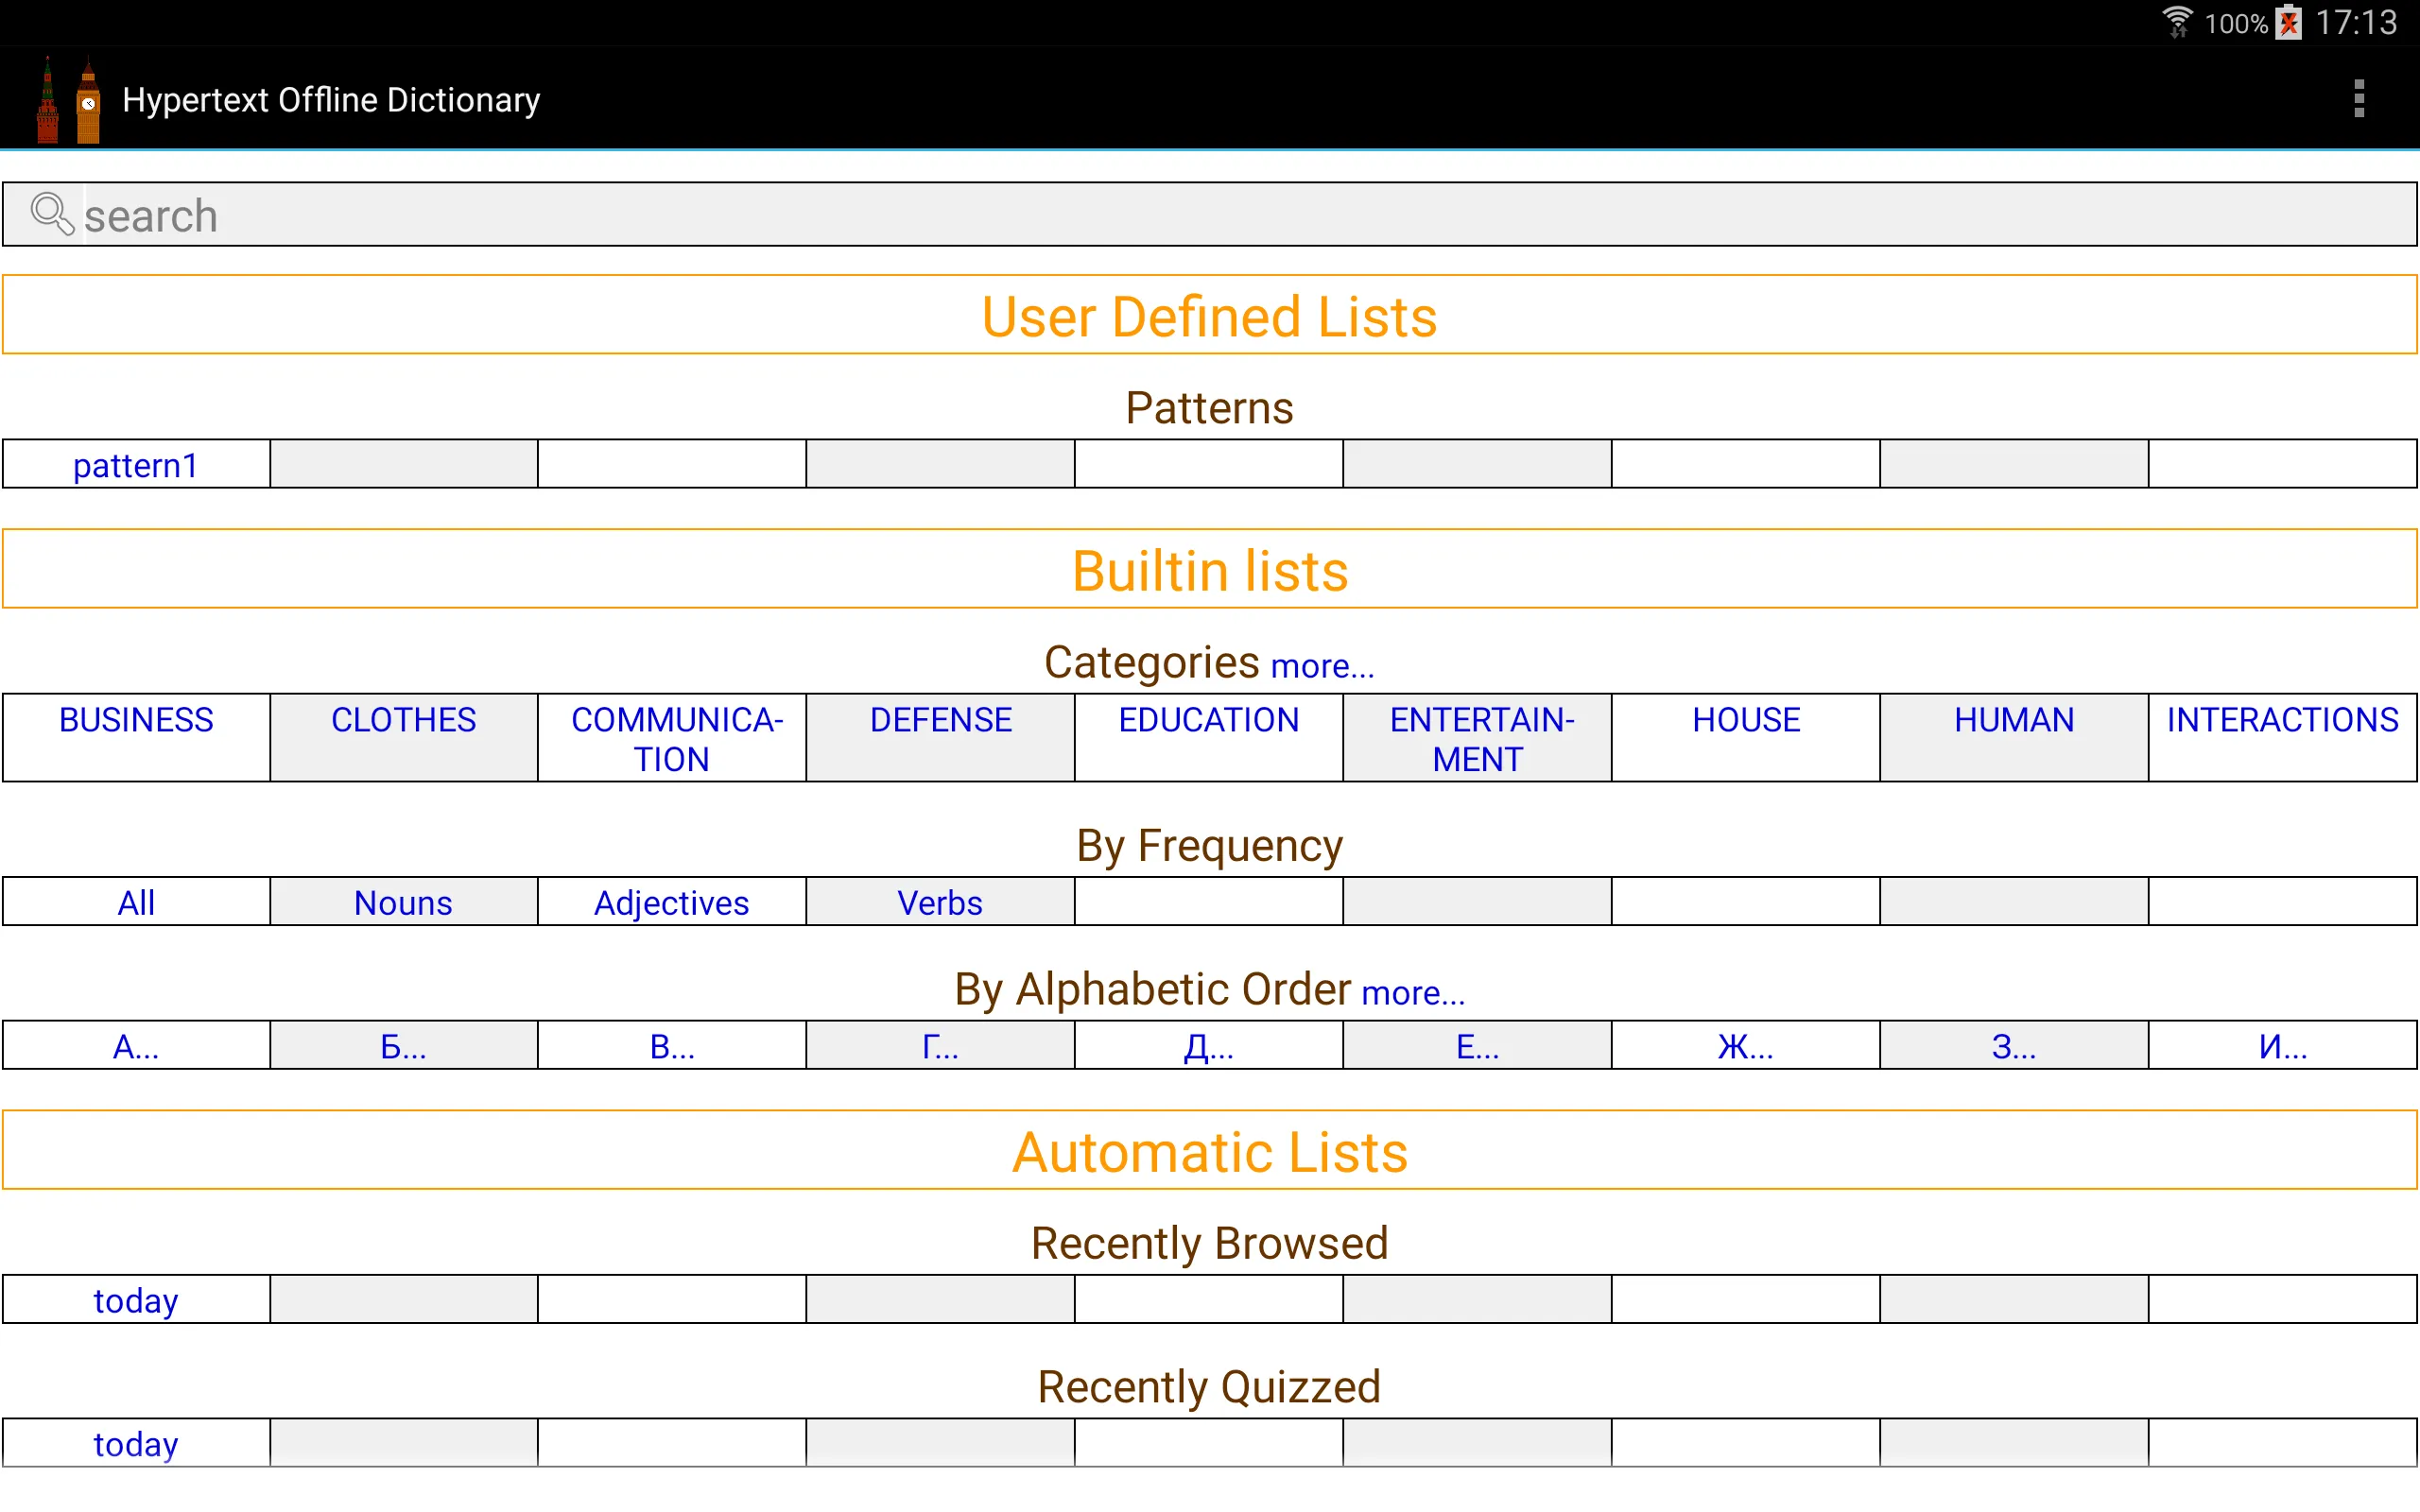The height and width of the screenshot is (1512, 2420).
Task: Click the User Defined Lists header
Action: (1209, 315)
